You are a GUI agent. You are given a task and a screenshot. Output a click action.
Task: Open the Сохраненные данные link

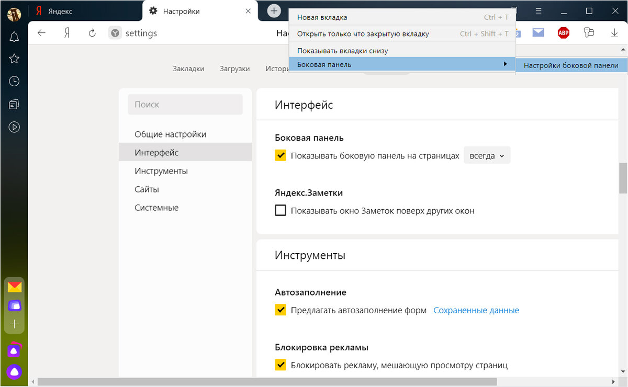click(x=476, y=310)
